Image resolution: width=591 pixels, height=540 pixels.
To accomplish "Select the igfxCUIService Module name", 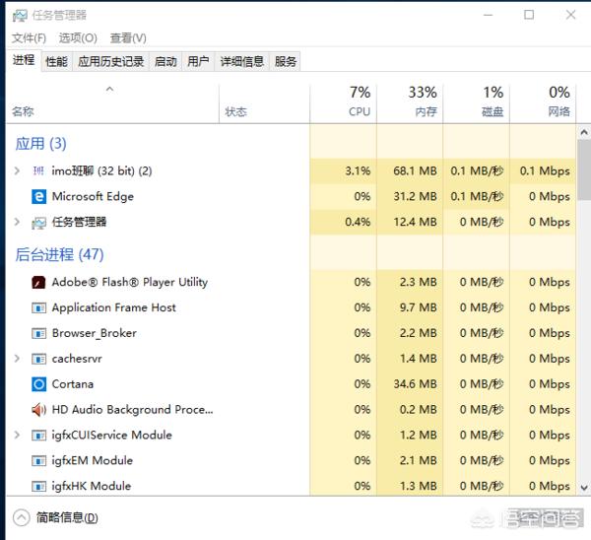I will point(112,436).
